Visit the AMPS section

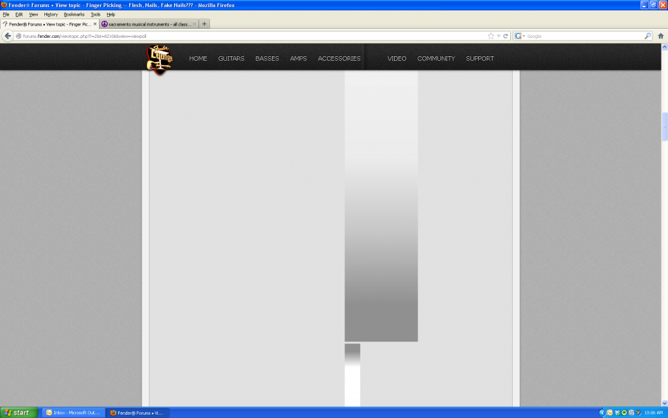tap(298, 59)
